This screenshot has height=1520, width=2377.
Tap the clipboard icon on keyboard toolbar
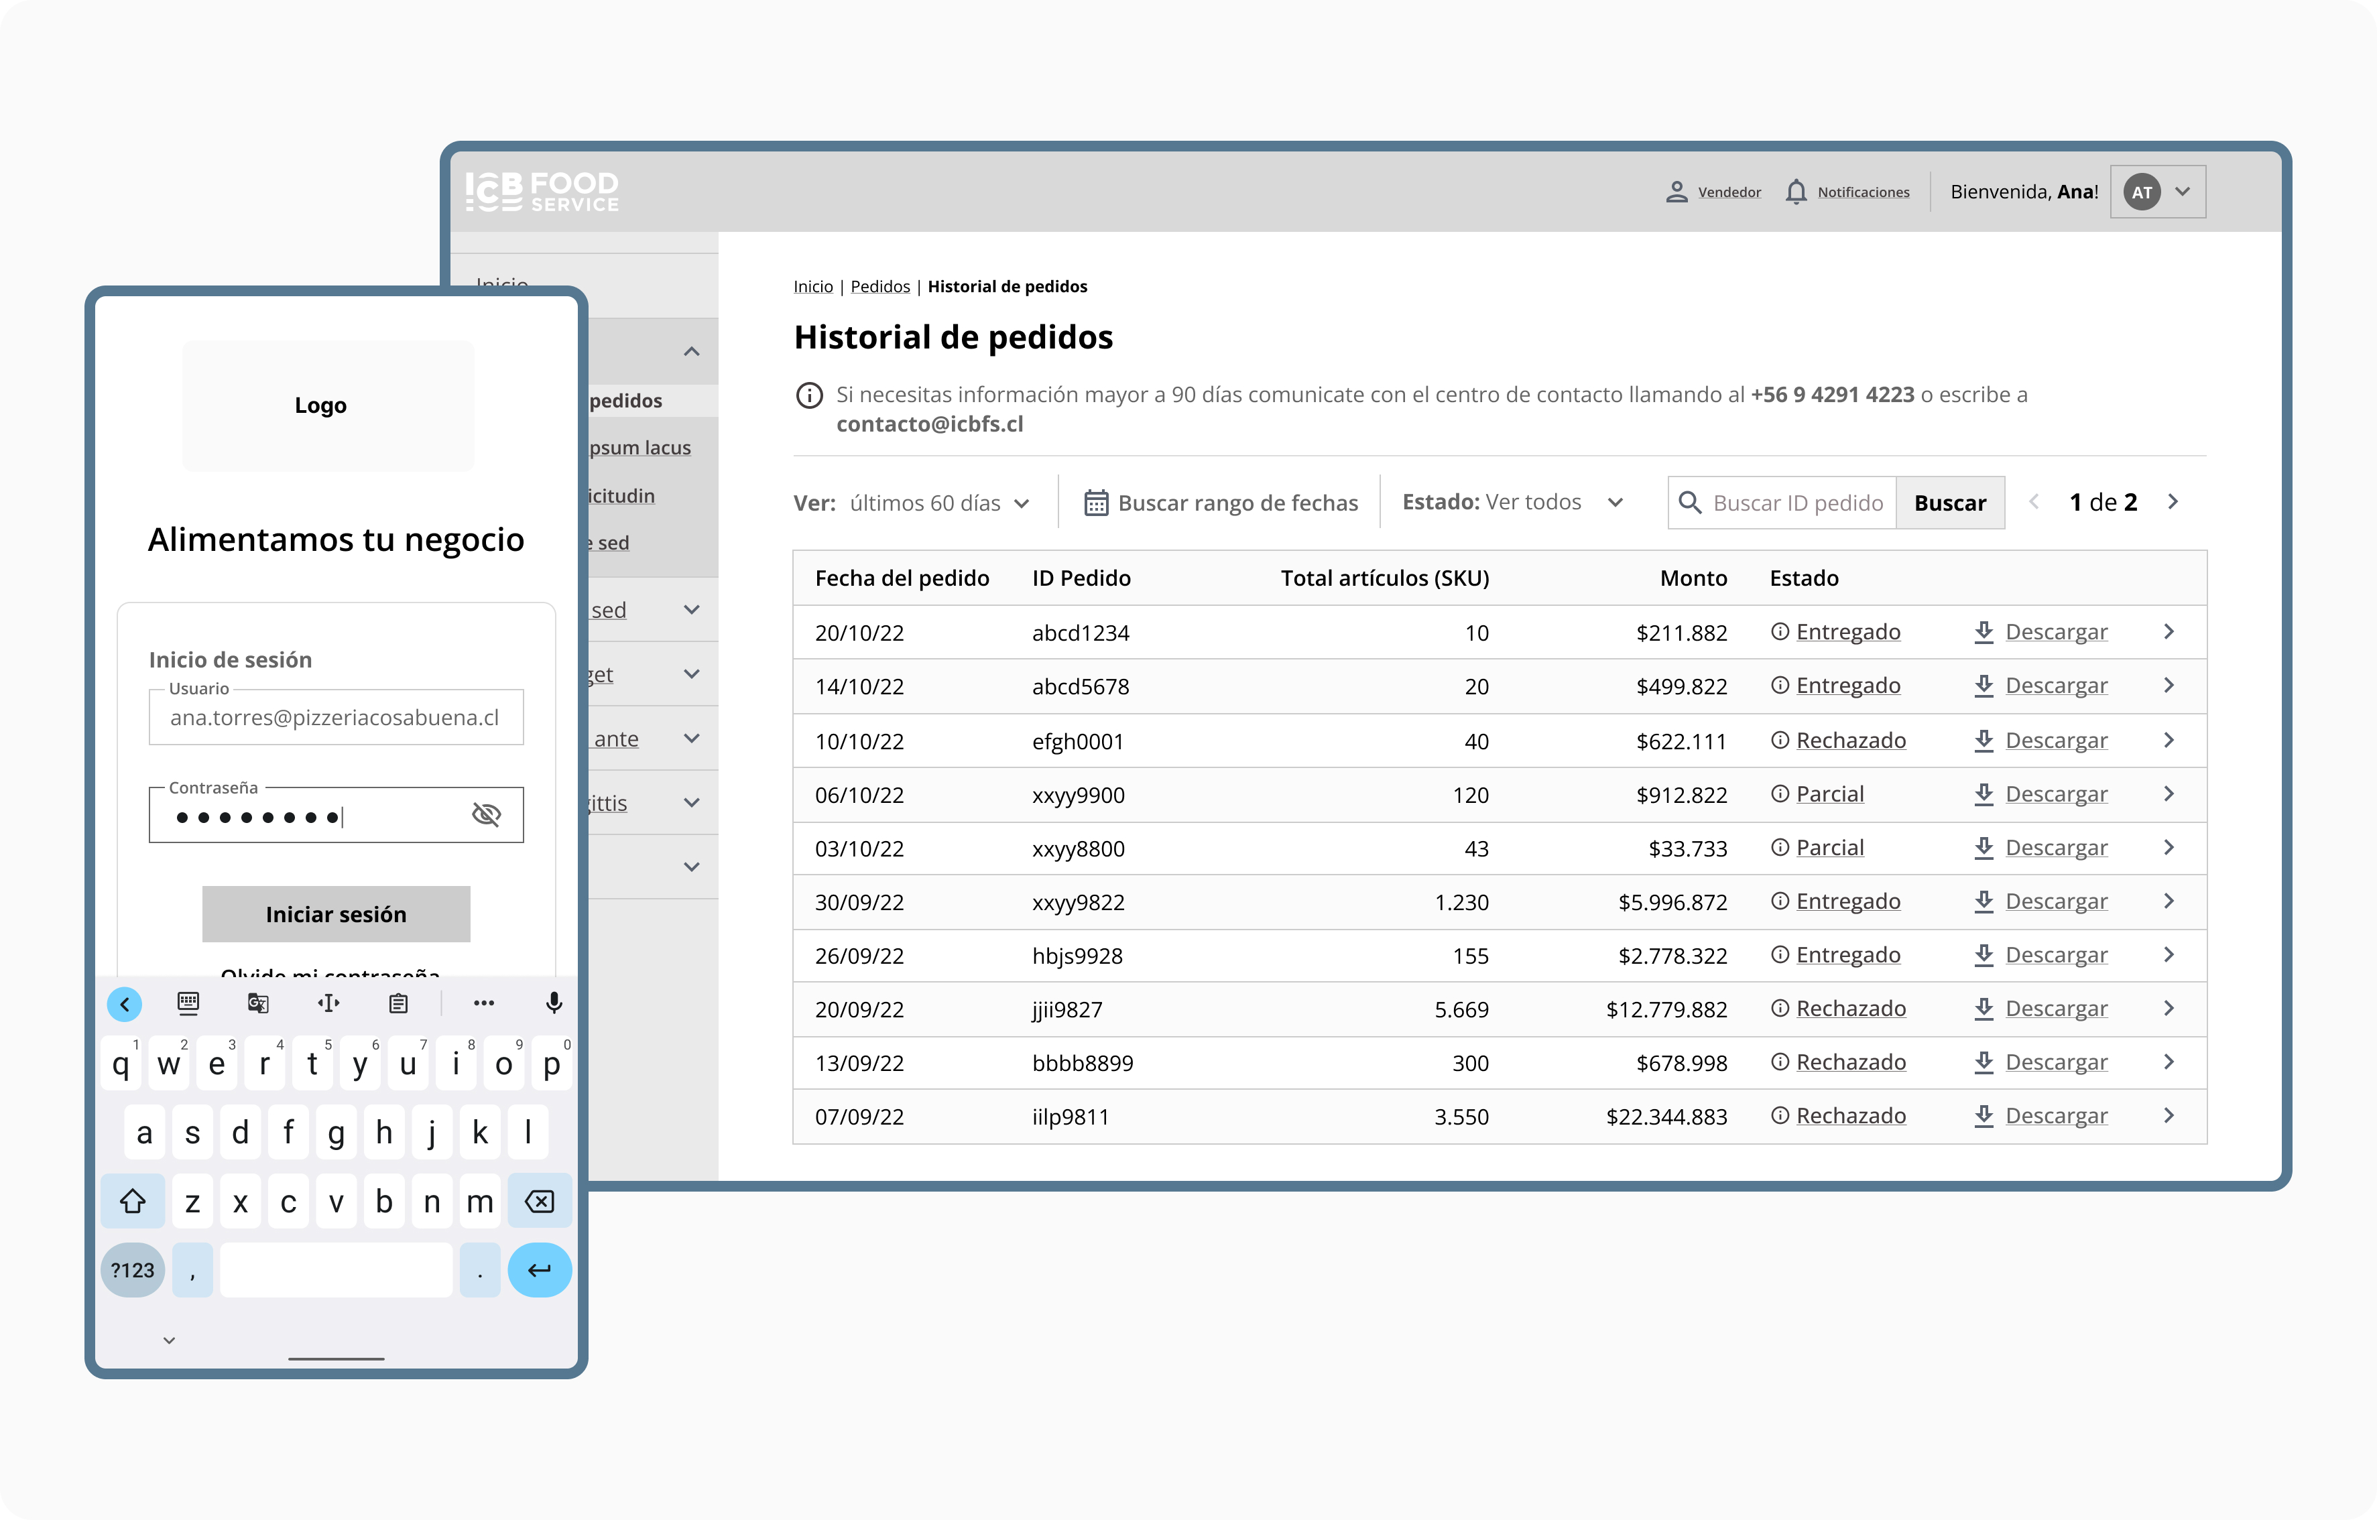[398, 1003]
